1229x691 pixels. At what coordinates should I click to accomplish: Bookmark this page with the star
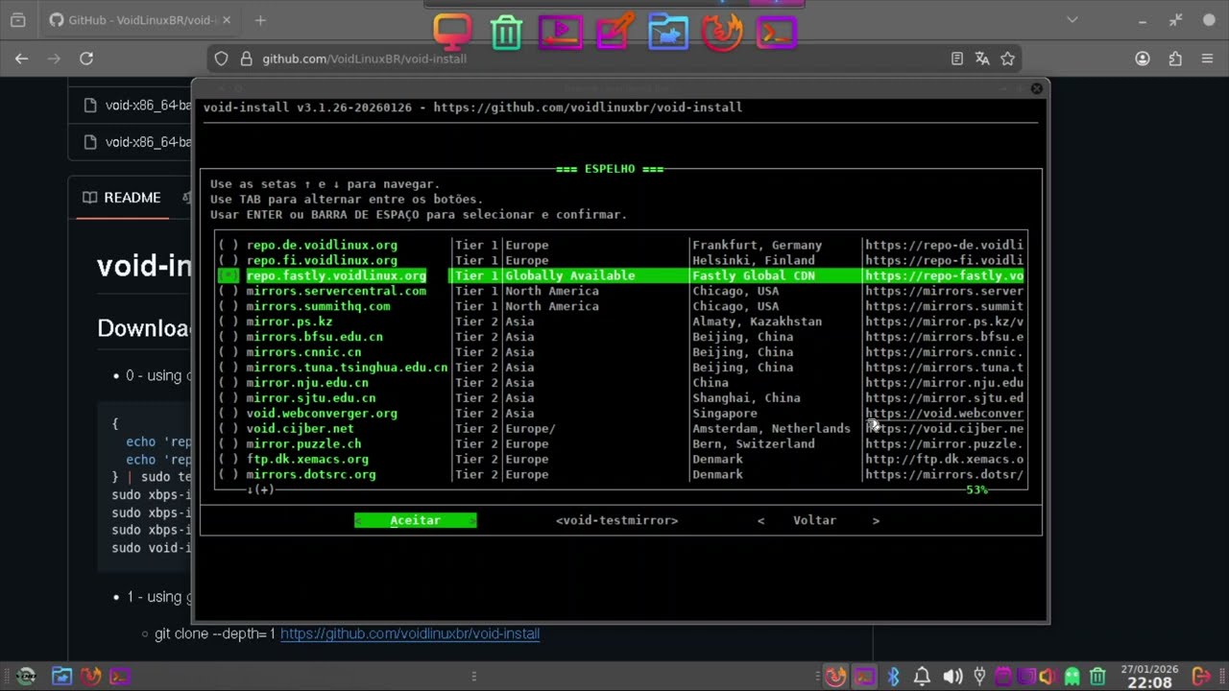tap(1007, 59)
